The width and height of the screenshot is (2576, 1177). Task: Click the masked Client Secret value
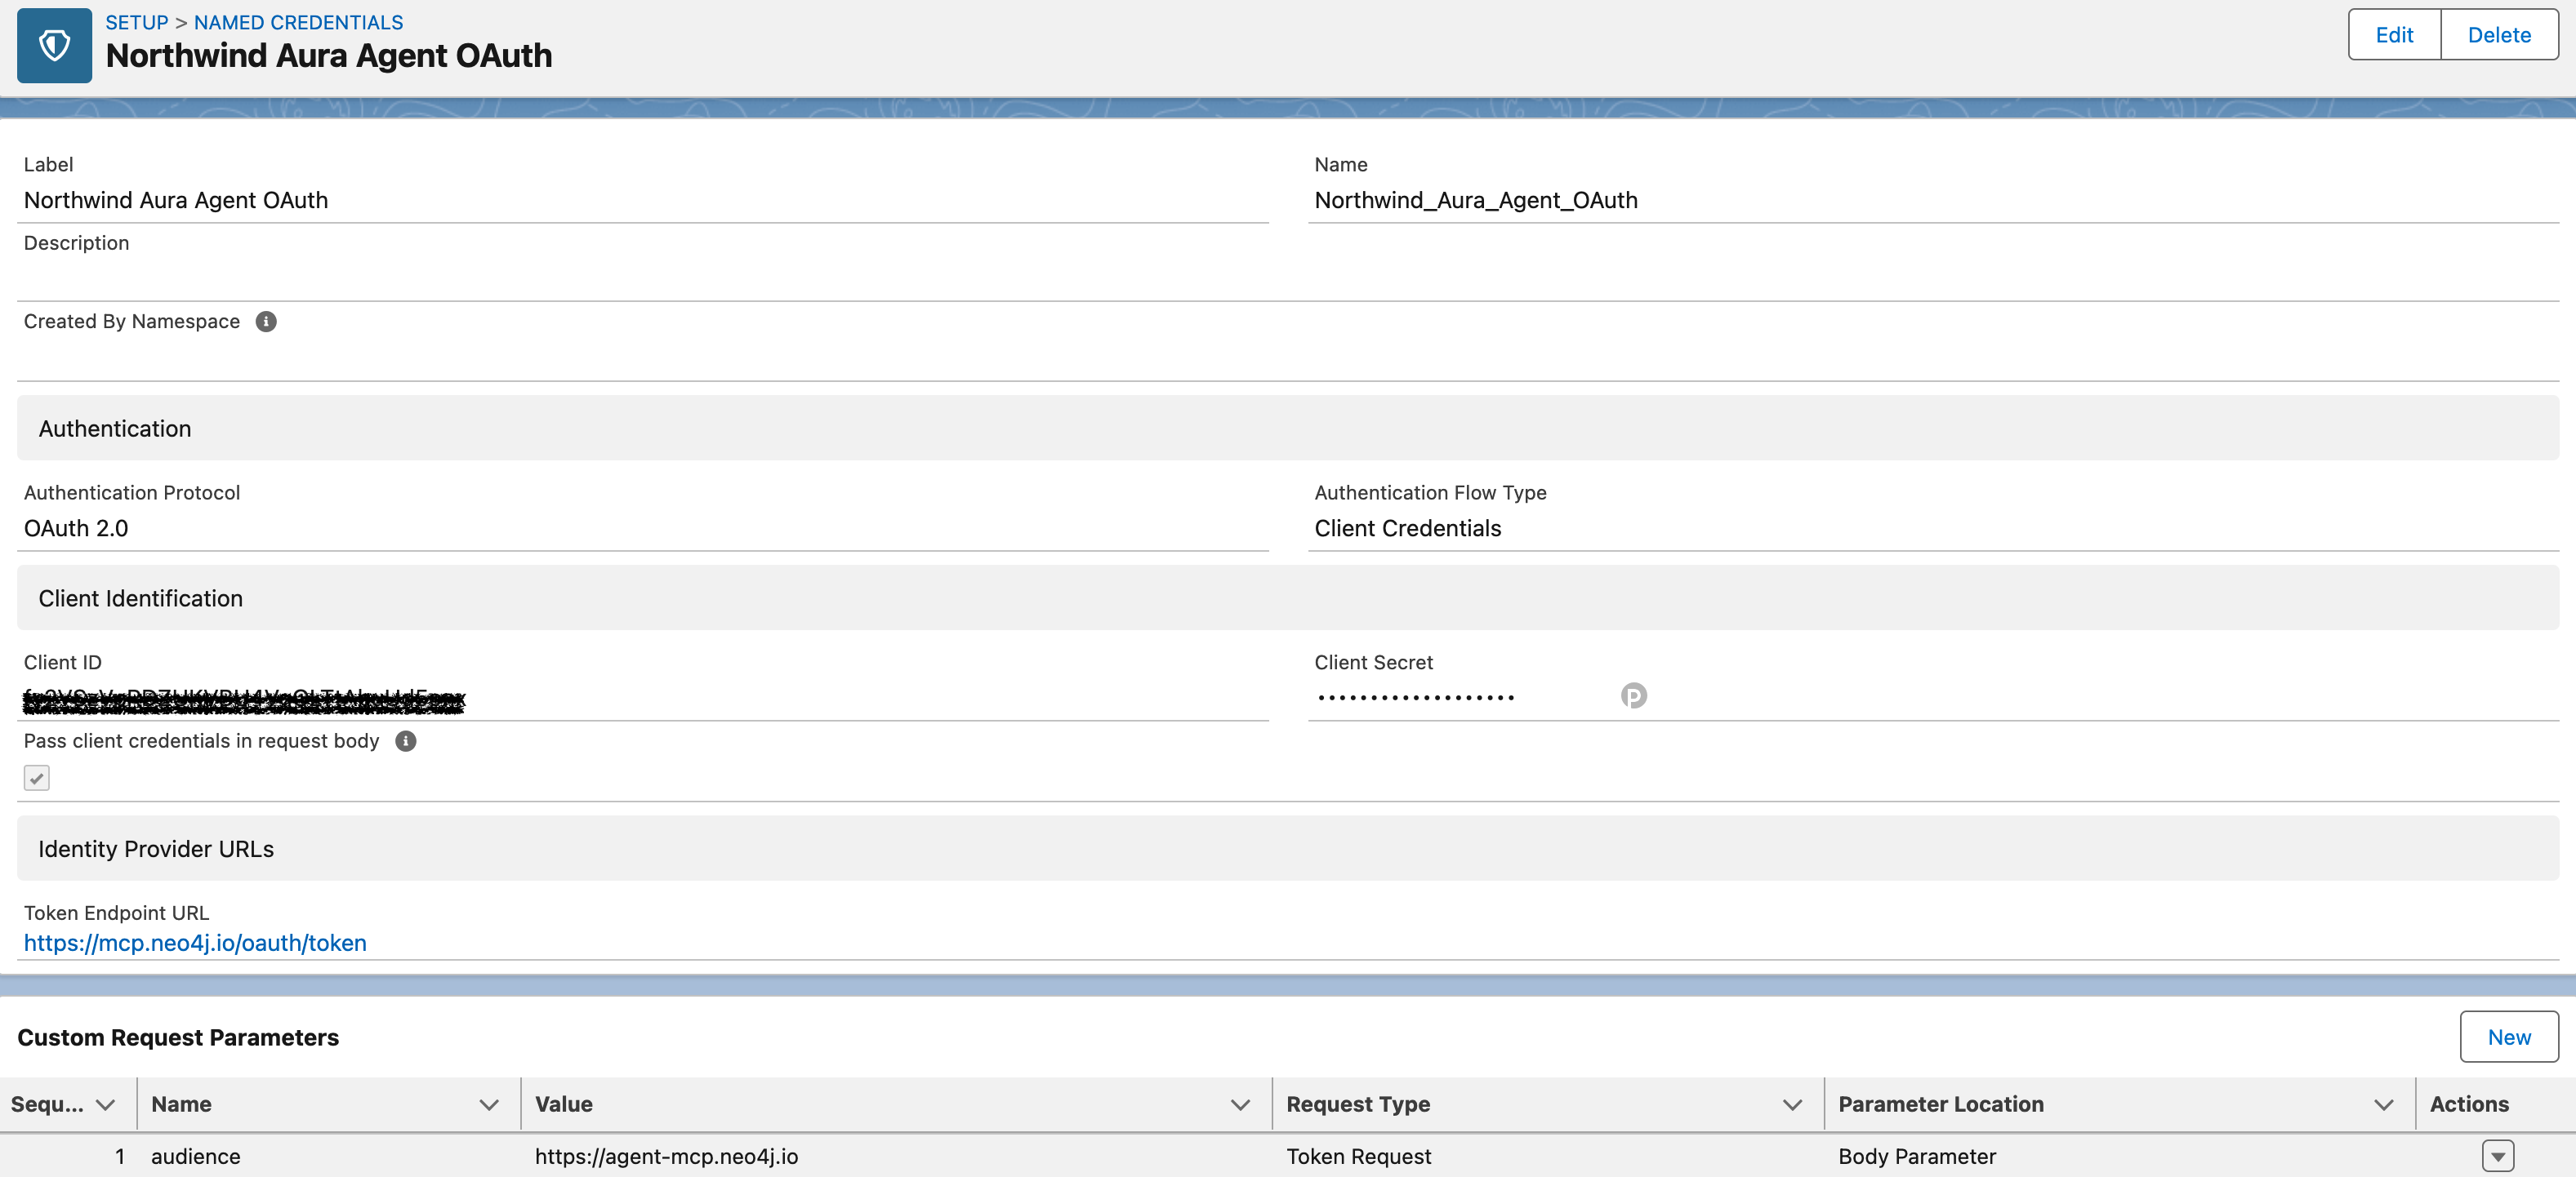click(x=1416, y=697)
